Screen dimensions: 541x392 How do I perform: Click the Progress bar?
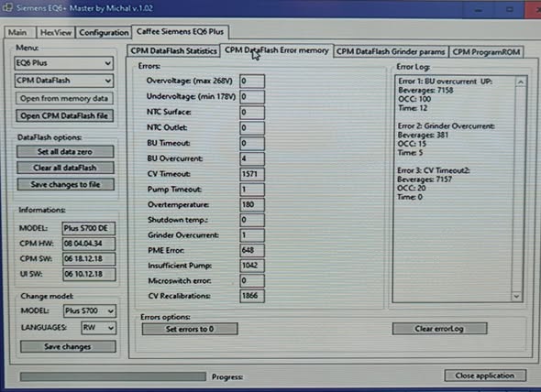[x=113, y=376]
